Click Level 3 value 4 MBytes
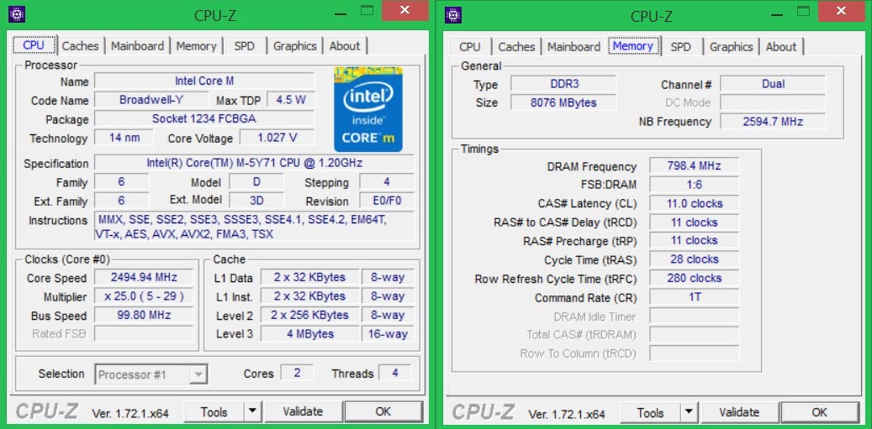This screenshot has height=429, width=872. pyautogui.click(x=309, y=334)
